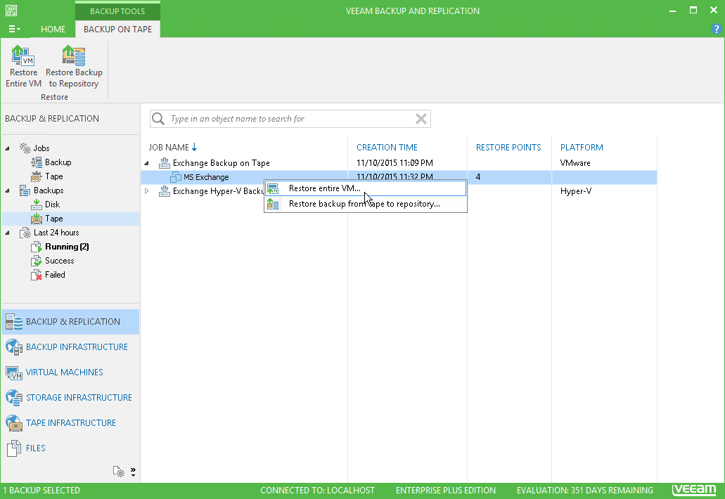
Task: Click the green check Success icon
Action: [37, 261]
